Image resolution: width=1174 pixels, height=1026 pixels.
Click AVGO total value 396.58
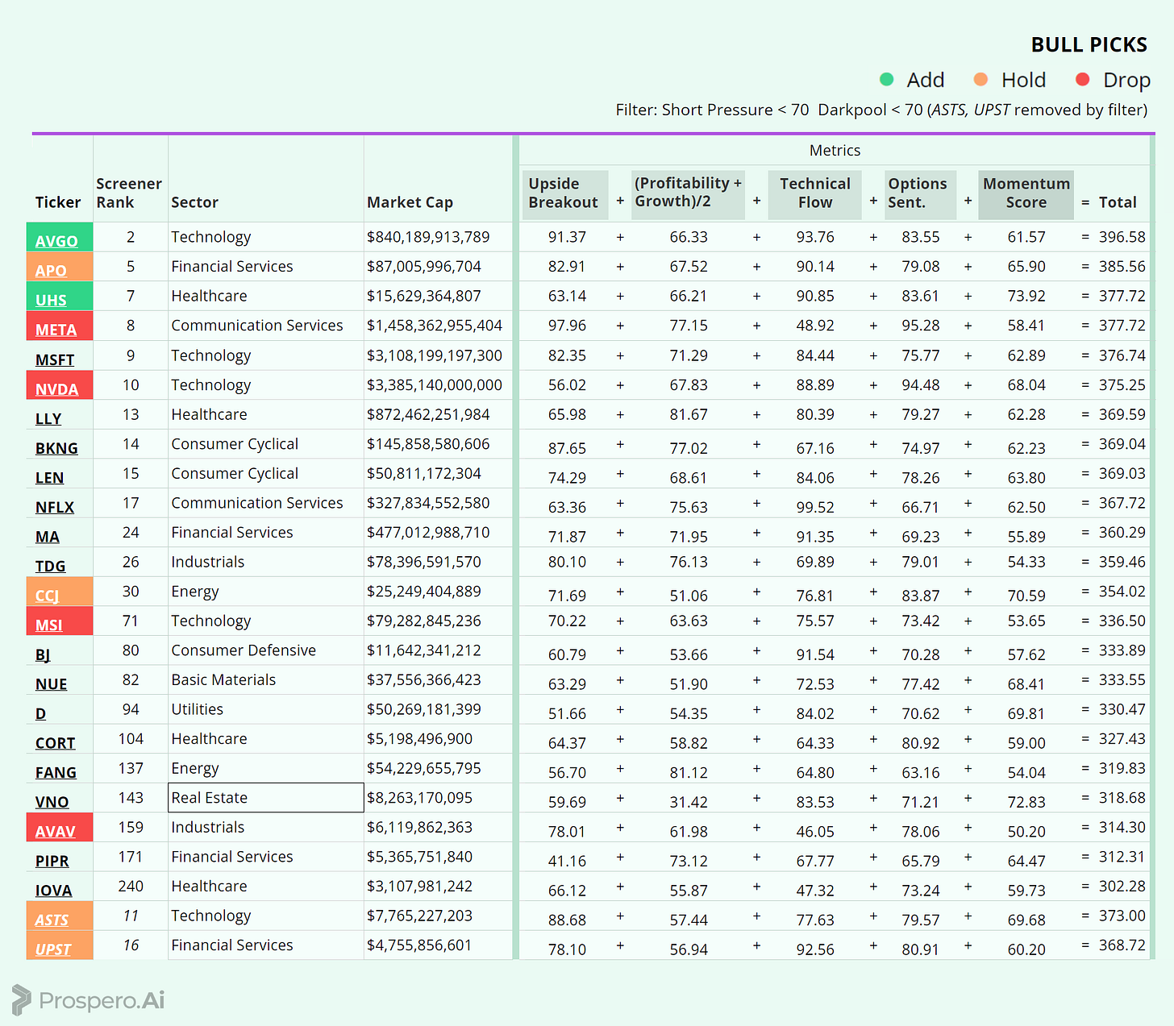click(x=1122, y=237)
